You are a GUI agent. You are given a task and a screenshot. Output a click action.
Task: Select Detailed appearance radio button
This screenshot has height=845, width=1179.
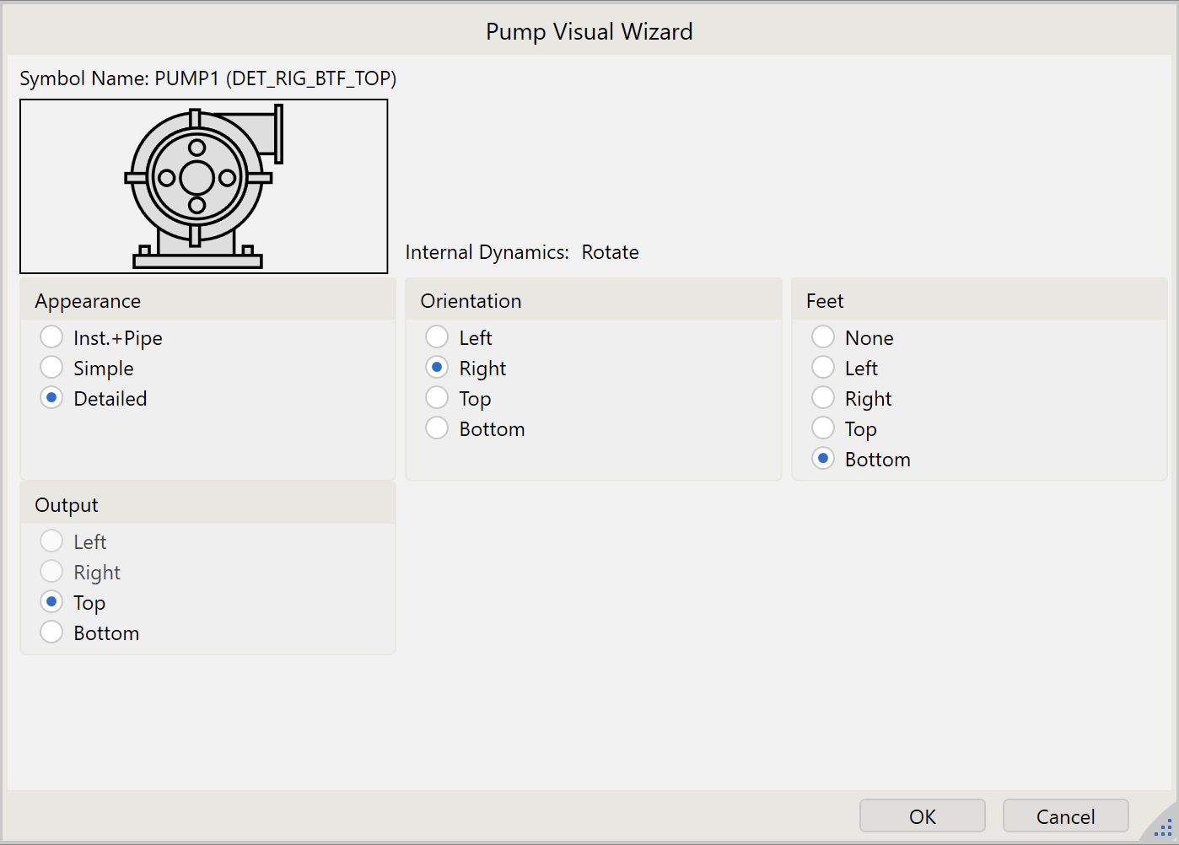pyautogui.click(x=52, y=398)
